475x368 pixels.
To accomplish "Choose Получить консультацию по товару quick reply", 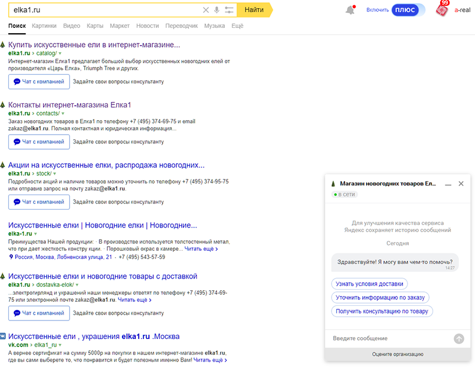I will 382,311.
